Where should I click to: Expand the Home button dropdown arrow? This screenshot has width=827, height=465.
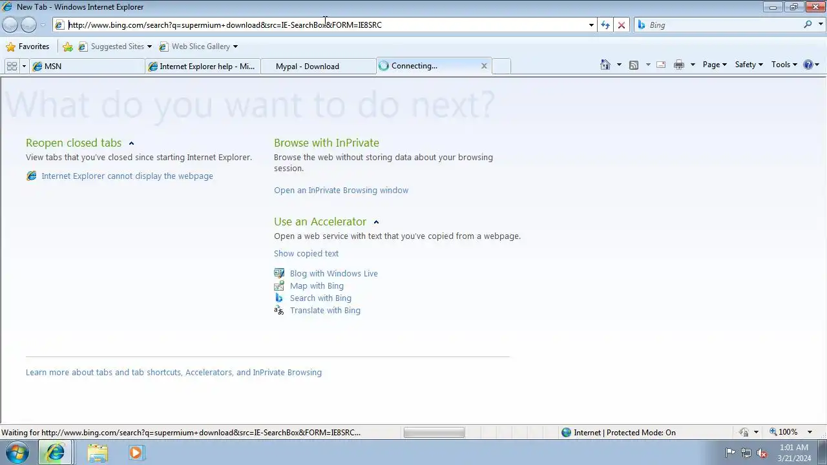(619, 65)
